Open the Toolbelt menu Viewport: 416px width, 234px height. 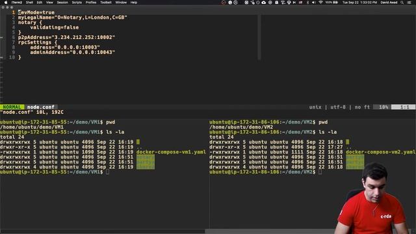coord(106,3)
